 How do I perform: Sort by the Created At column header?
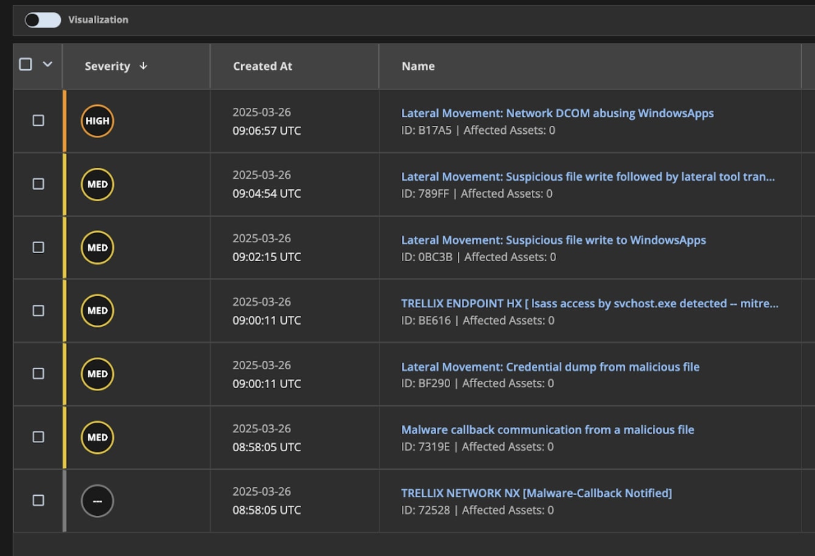(263, 66)
